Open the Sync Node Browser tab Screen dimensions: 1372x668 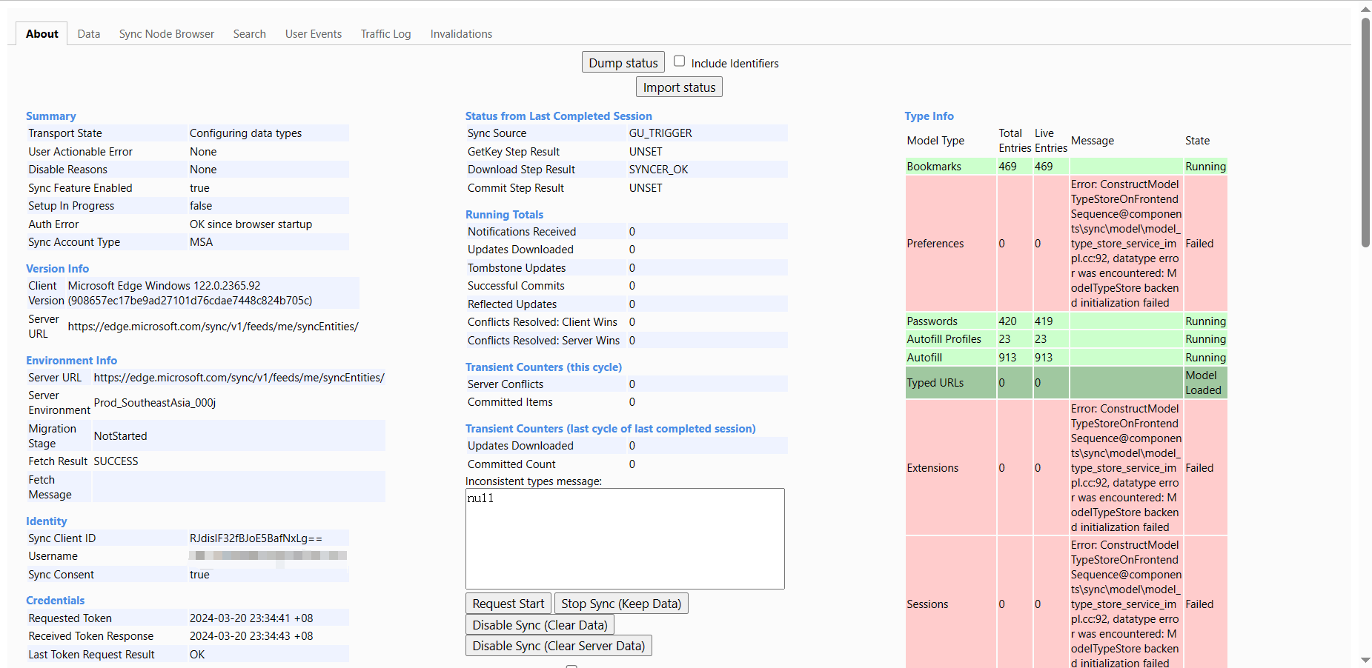click(167, 34)
